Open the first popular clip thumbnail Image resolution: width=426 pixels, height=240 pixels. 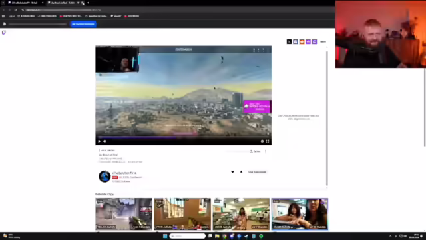(x=124, y=214)
